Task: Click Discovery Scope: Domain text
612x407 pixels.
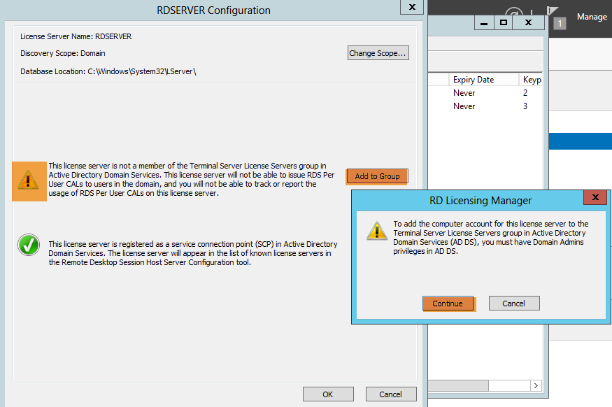Action: click(63, 53)
